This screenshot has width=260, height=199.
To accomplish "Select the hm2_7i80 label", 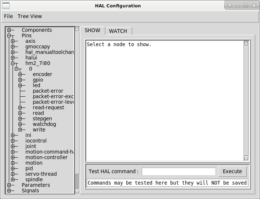I will (x=38, y=63).
